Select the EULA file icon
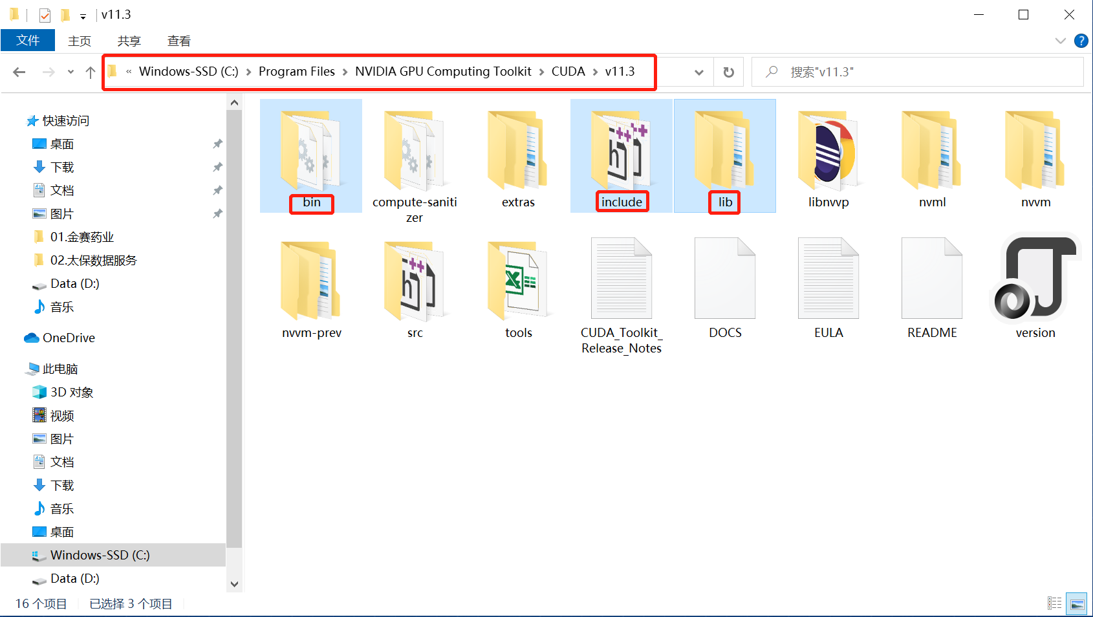The image size is (1093, 617). pyautogui.click(x=828, y=278)
